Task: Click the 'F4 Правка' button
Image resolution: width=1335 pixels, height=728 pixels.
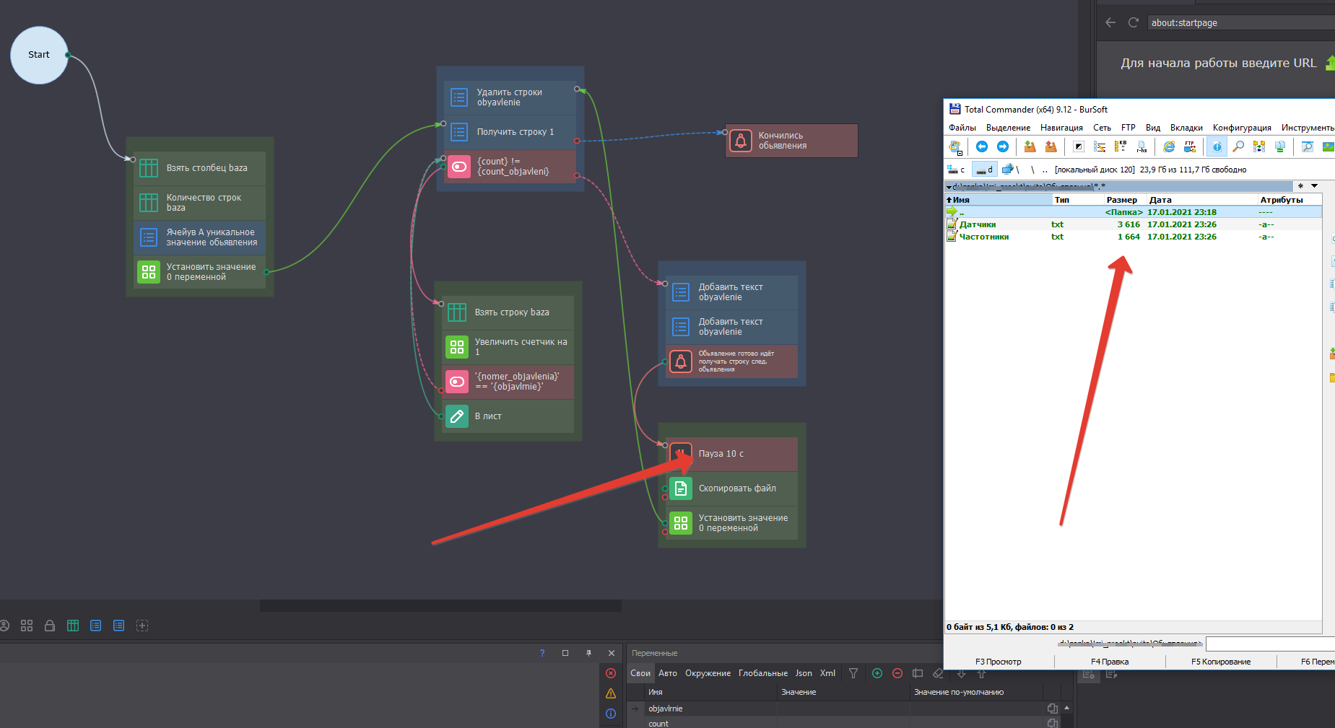Action: tap(1110, 662)
